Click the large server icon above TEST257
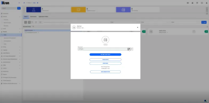The width and height of the screenshot is (209, 103). click(x=106, y=40)
